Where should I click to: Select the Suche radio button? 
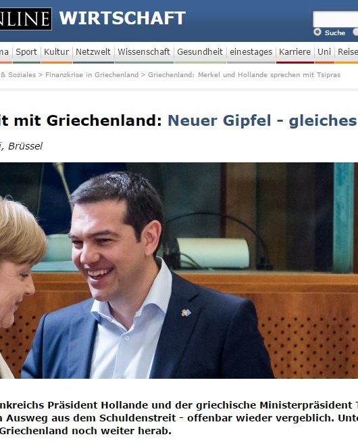click(x=317, y=32)
